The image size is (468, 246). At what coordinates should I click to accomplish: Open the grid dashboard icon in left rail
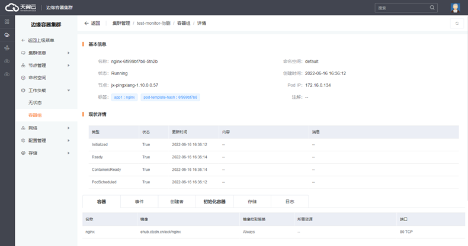pos(7,22)
